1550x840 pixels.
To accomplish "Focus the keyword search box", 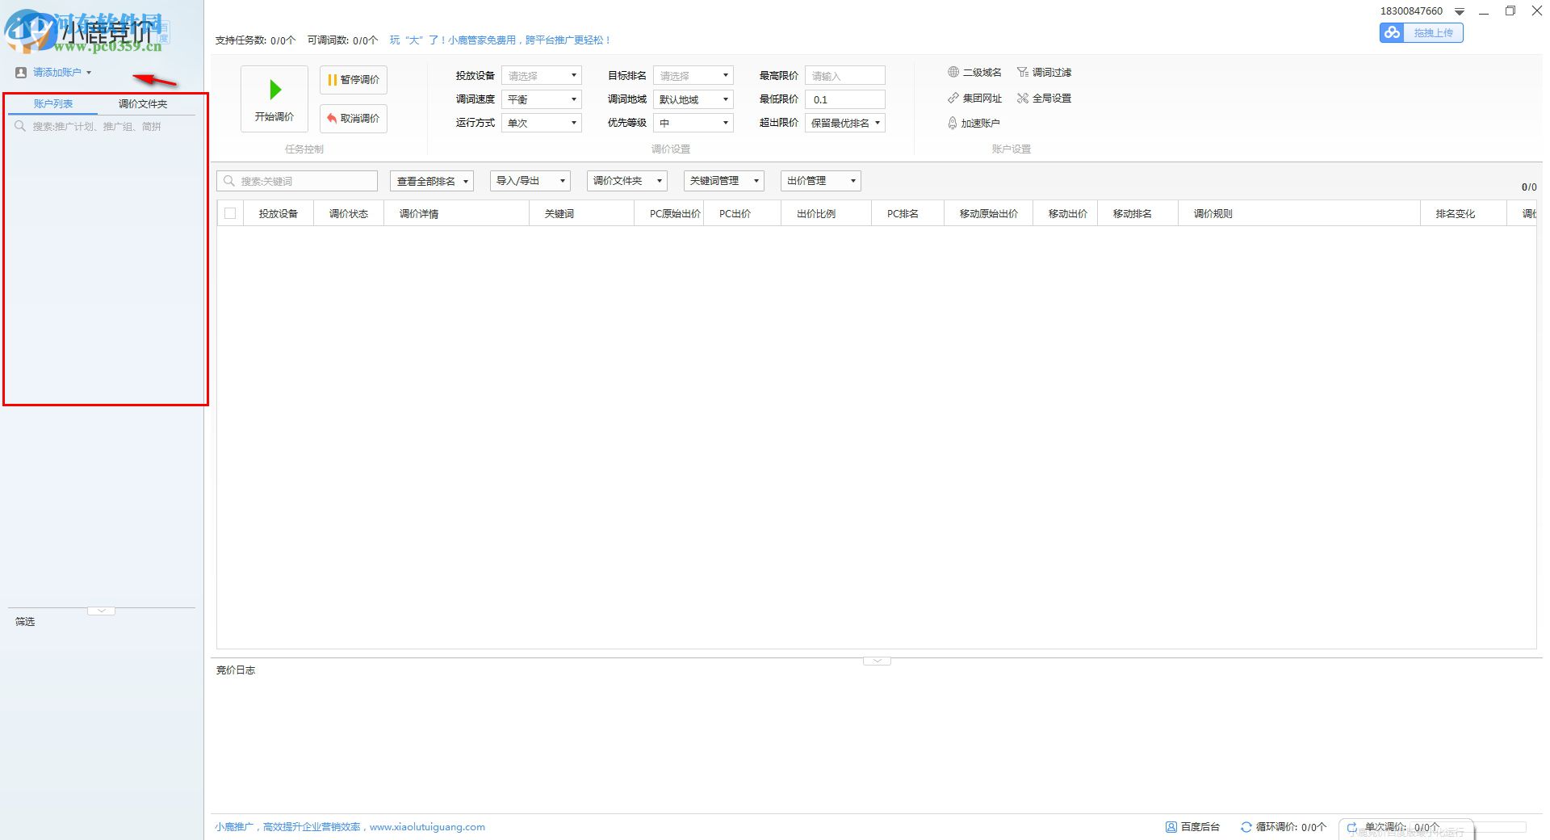I will 297,181.
